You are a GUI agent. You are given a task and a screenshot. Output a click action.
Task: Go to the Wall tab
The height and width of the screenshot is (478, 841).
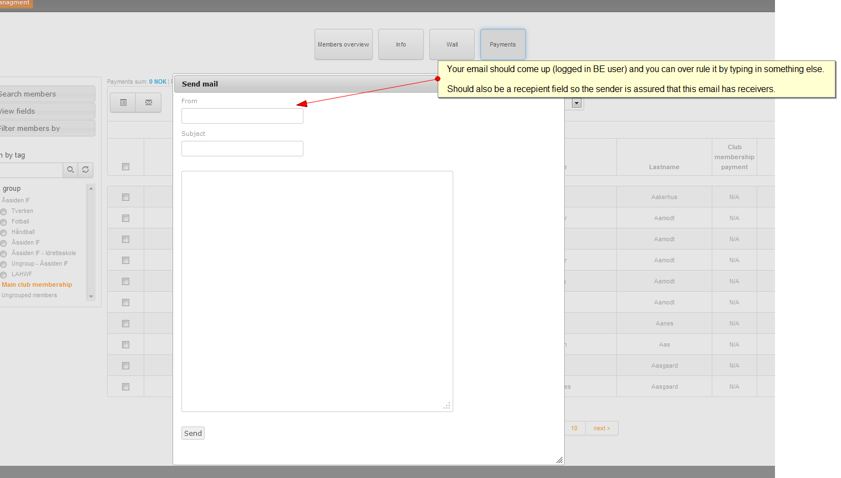click(452, 44)
